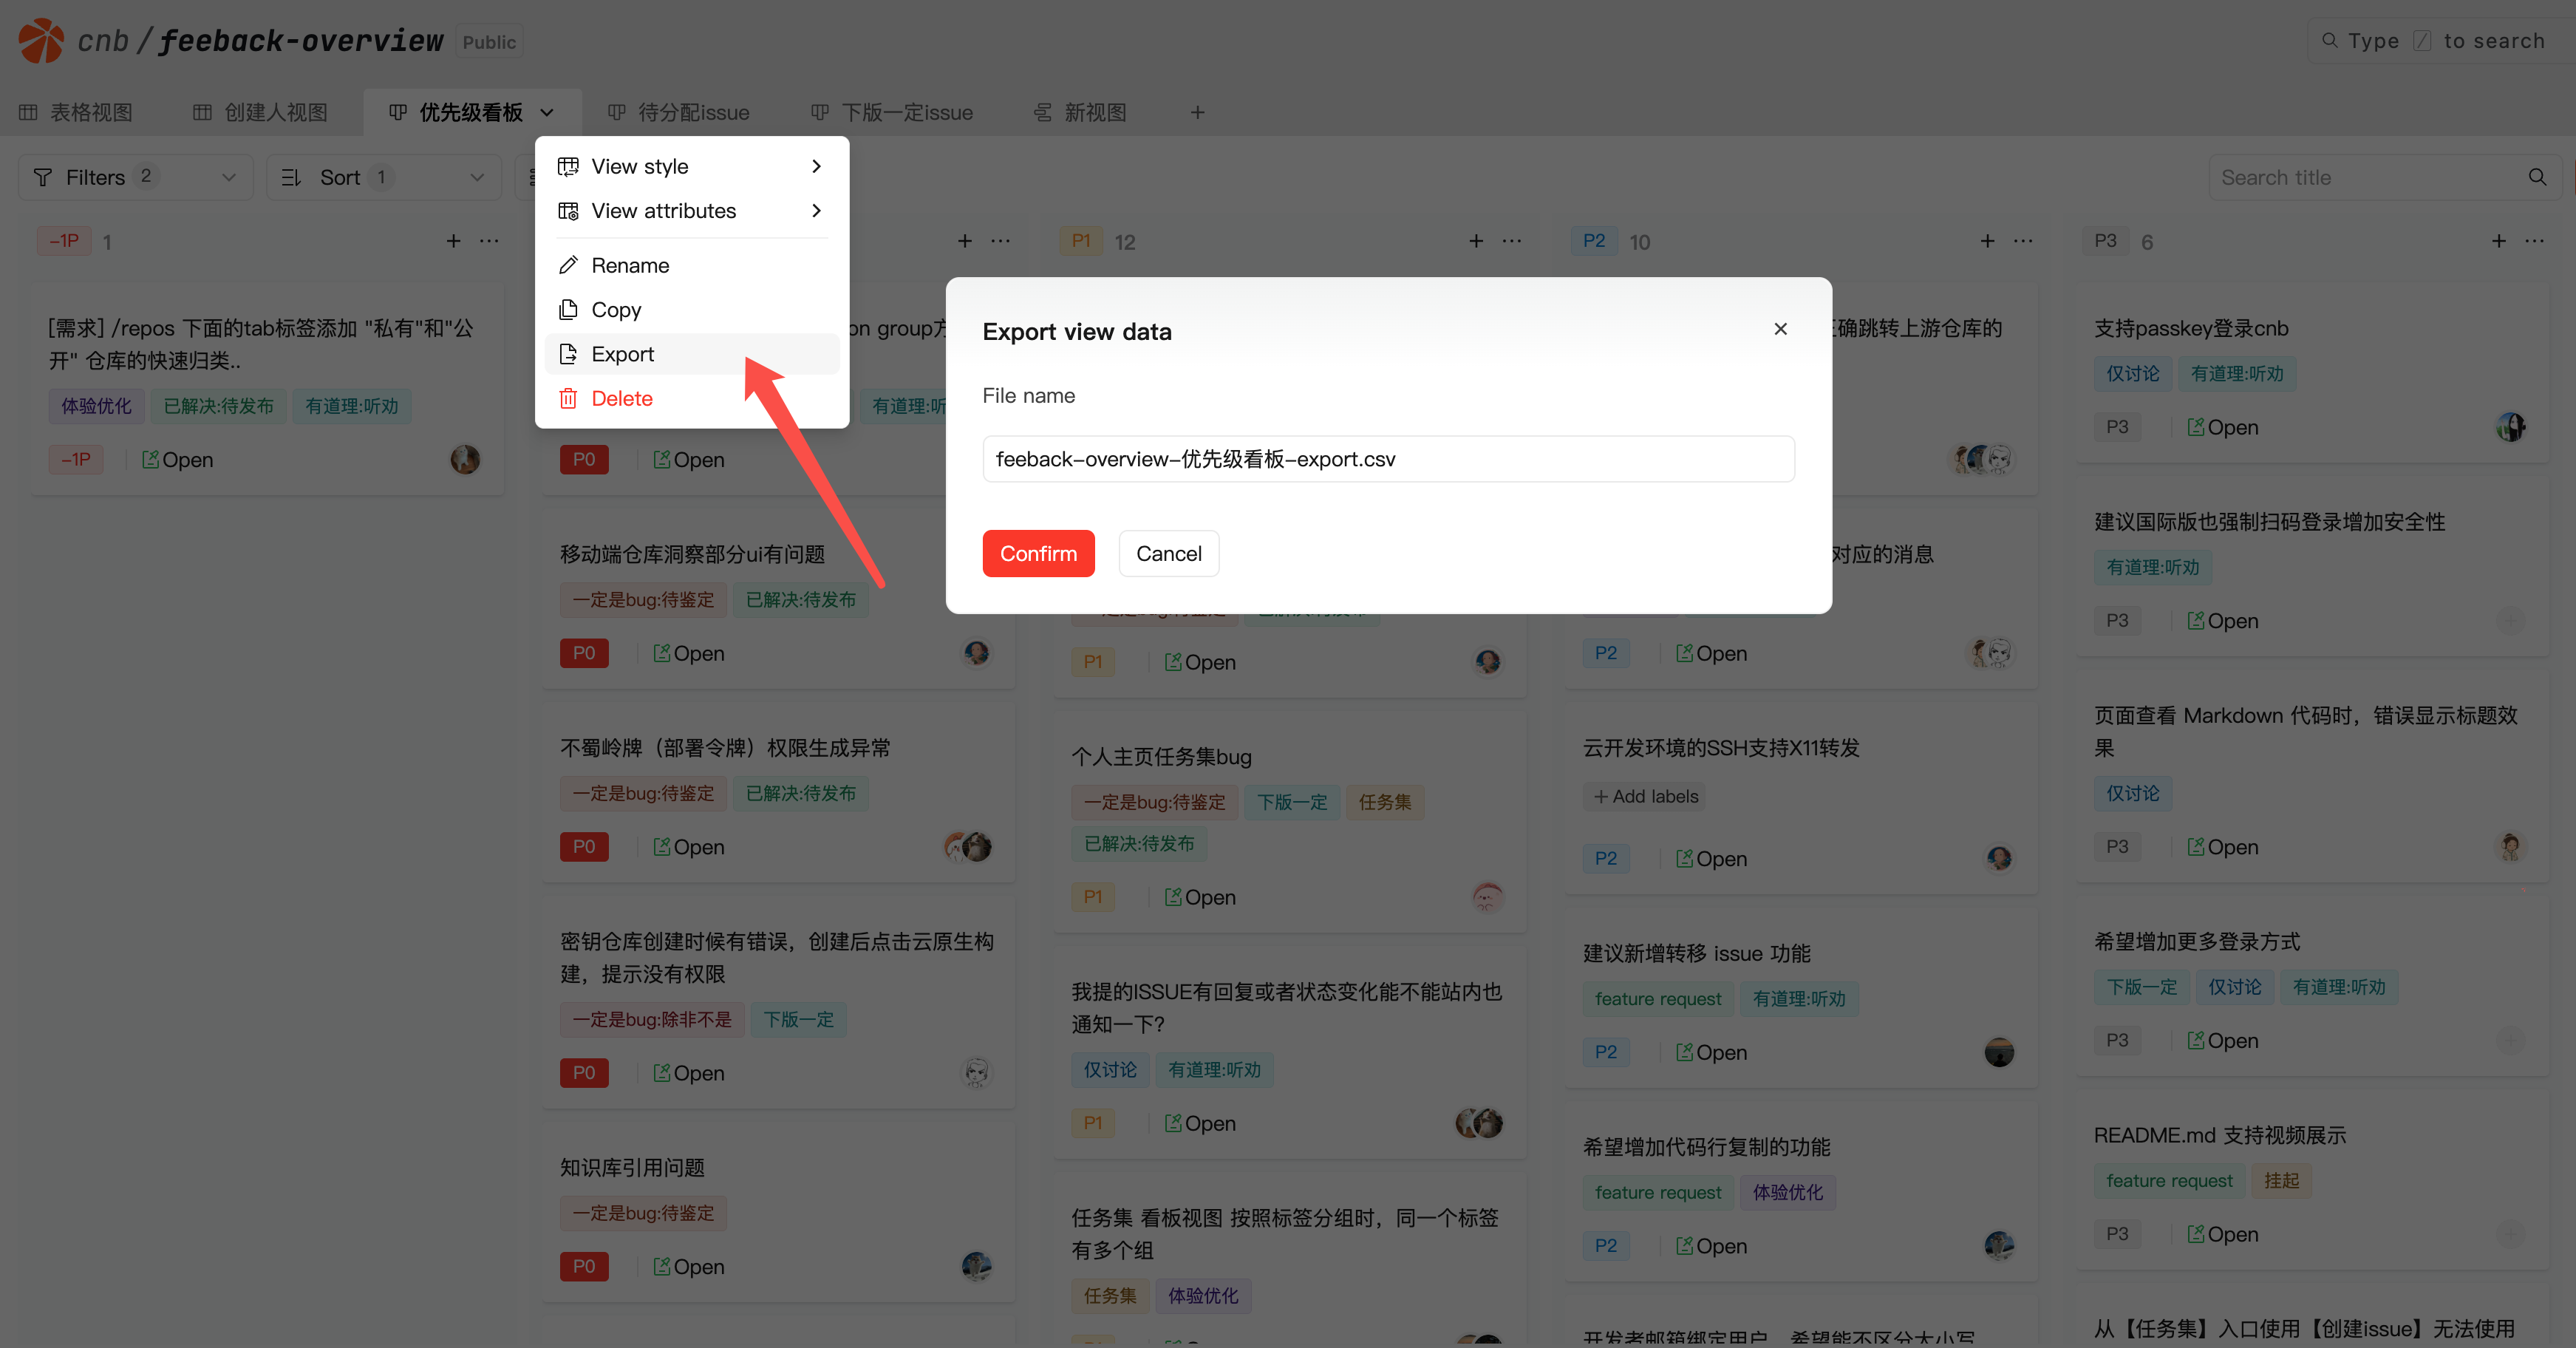Close the Export view data dialog

pyautogui.click(x=1780, y=329)
